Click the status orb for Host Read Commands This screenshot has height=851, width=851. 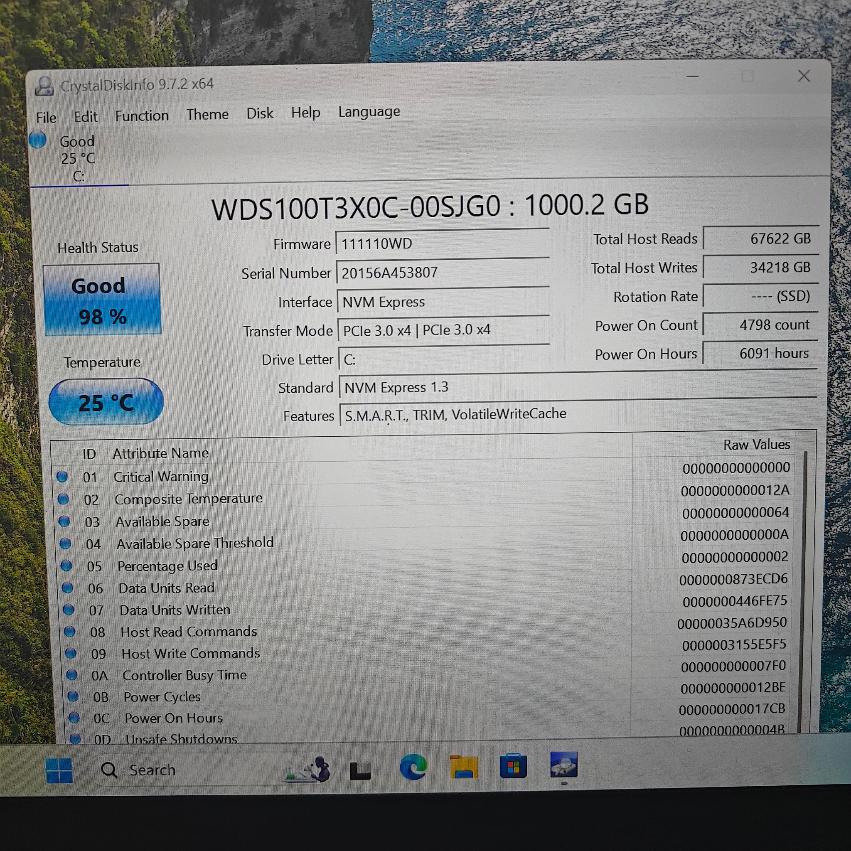[x=69, y=632]
